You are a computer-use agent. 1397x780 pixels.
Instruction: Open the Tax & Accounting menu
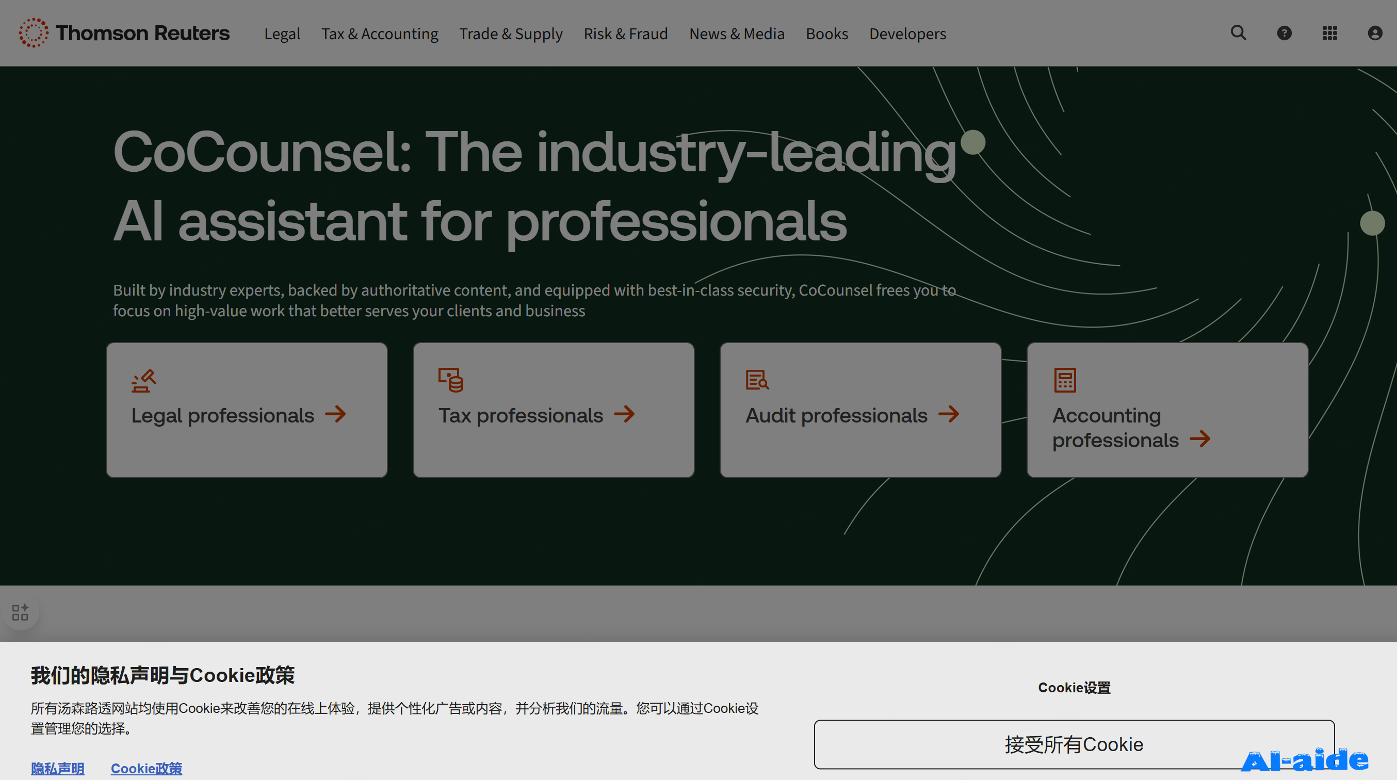[x=380, y=34]
